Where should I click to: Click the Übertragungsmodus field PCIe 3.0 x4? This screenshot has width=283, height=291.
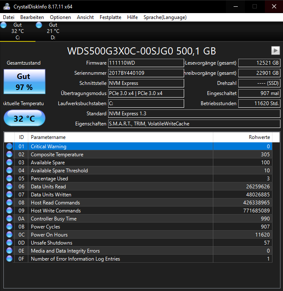146,93
